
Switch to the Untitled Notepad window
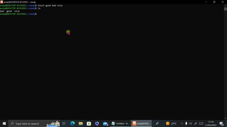[x=120, y=123]
